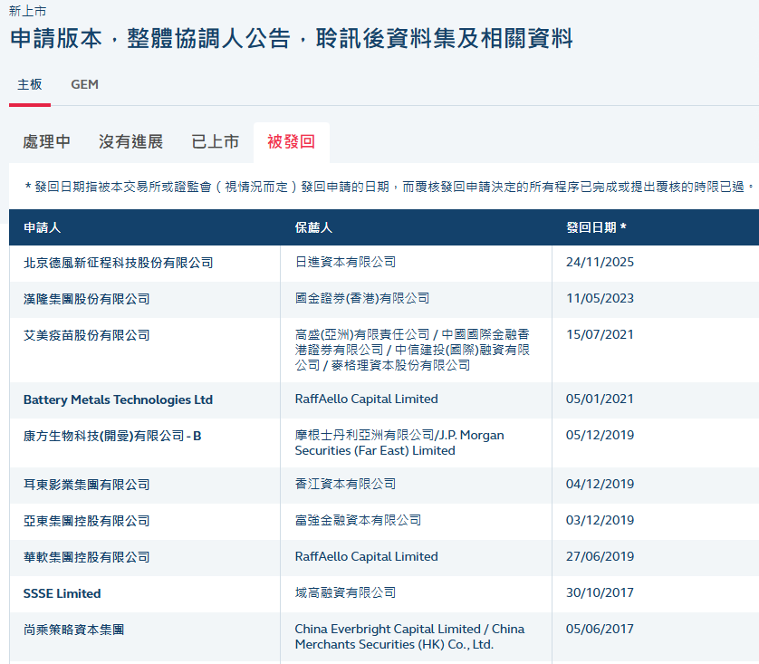Click RaffAello Capital Limited in 華軟集團 row
The width and height of the screenshot is (759, 664).
click(367, 556)
